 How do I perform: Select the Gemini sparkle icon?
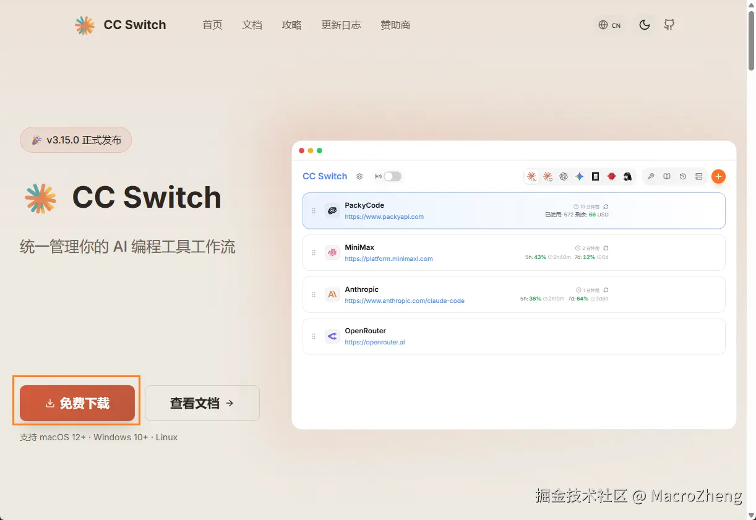pos(579,176)
